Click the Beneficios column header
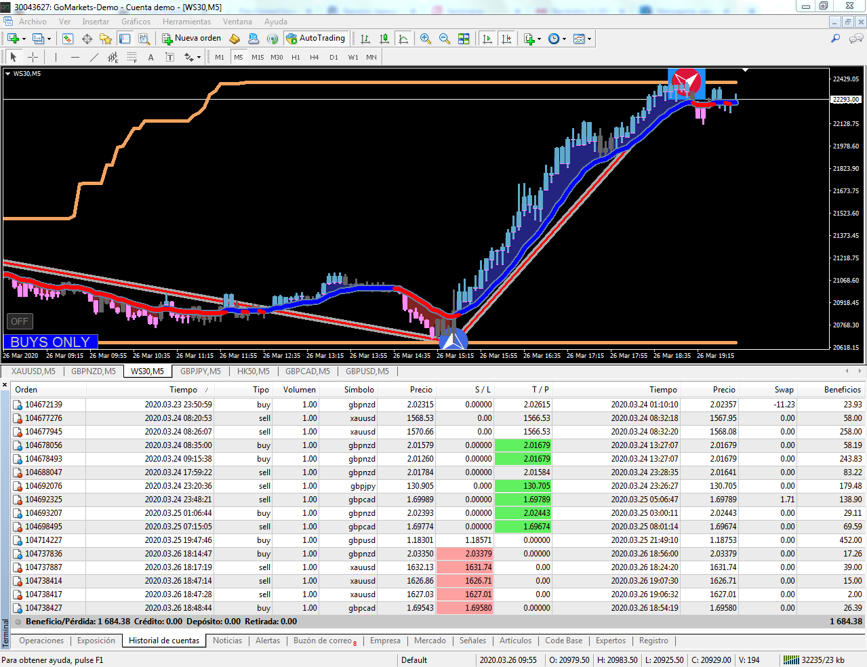Screen dimensions: 867x667 point(843,390)
